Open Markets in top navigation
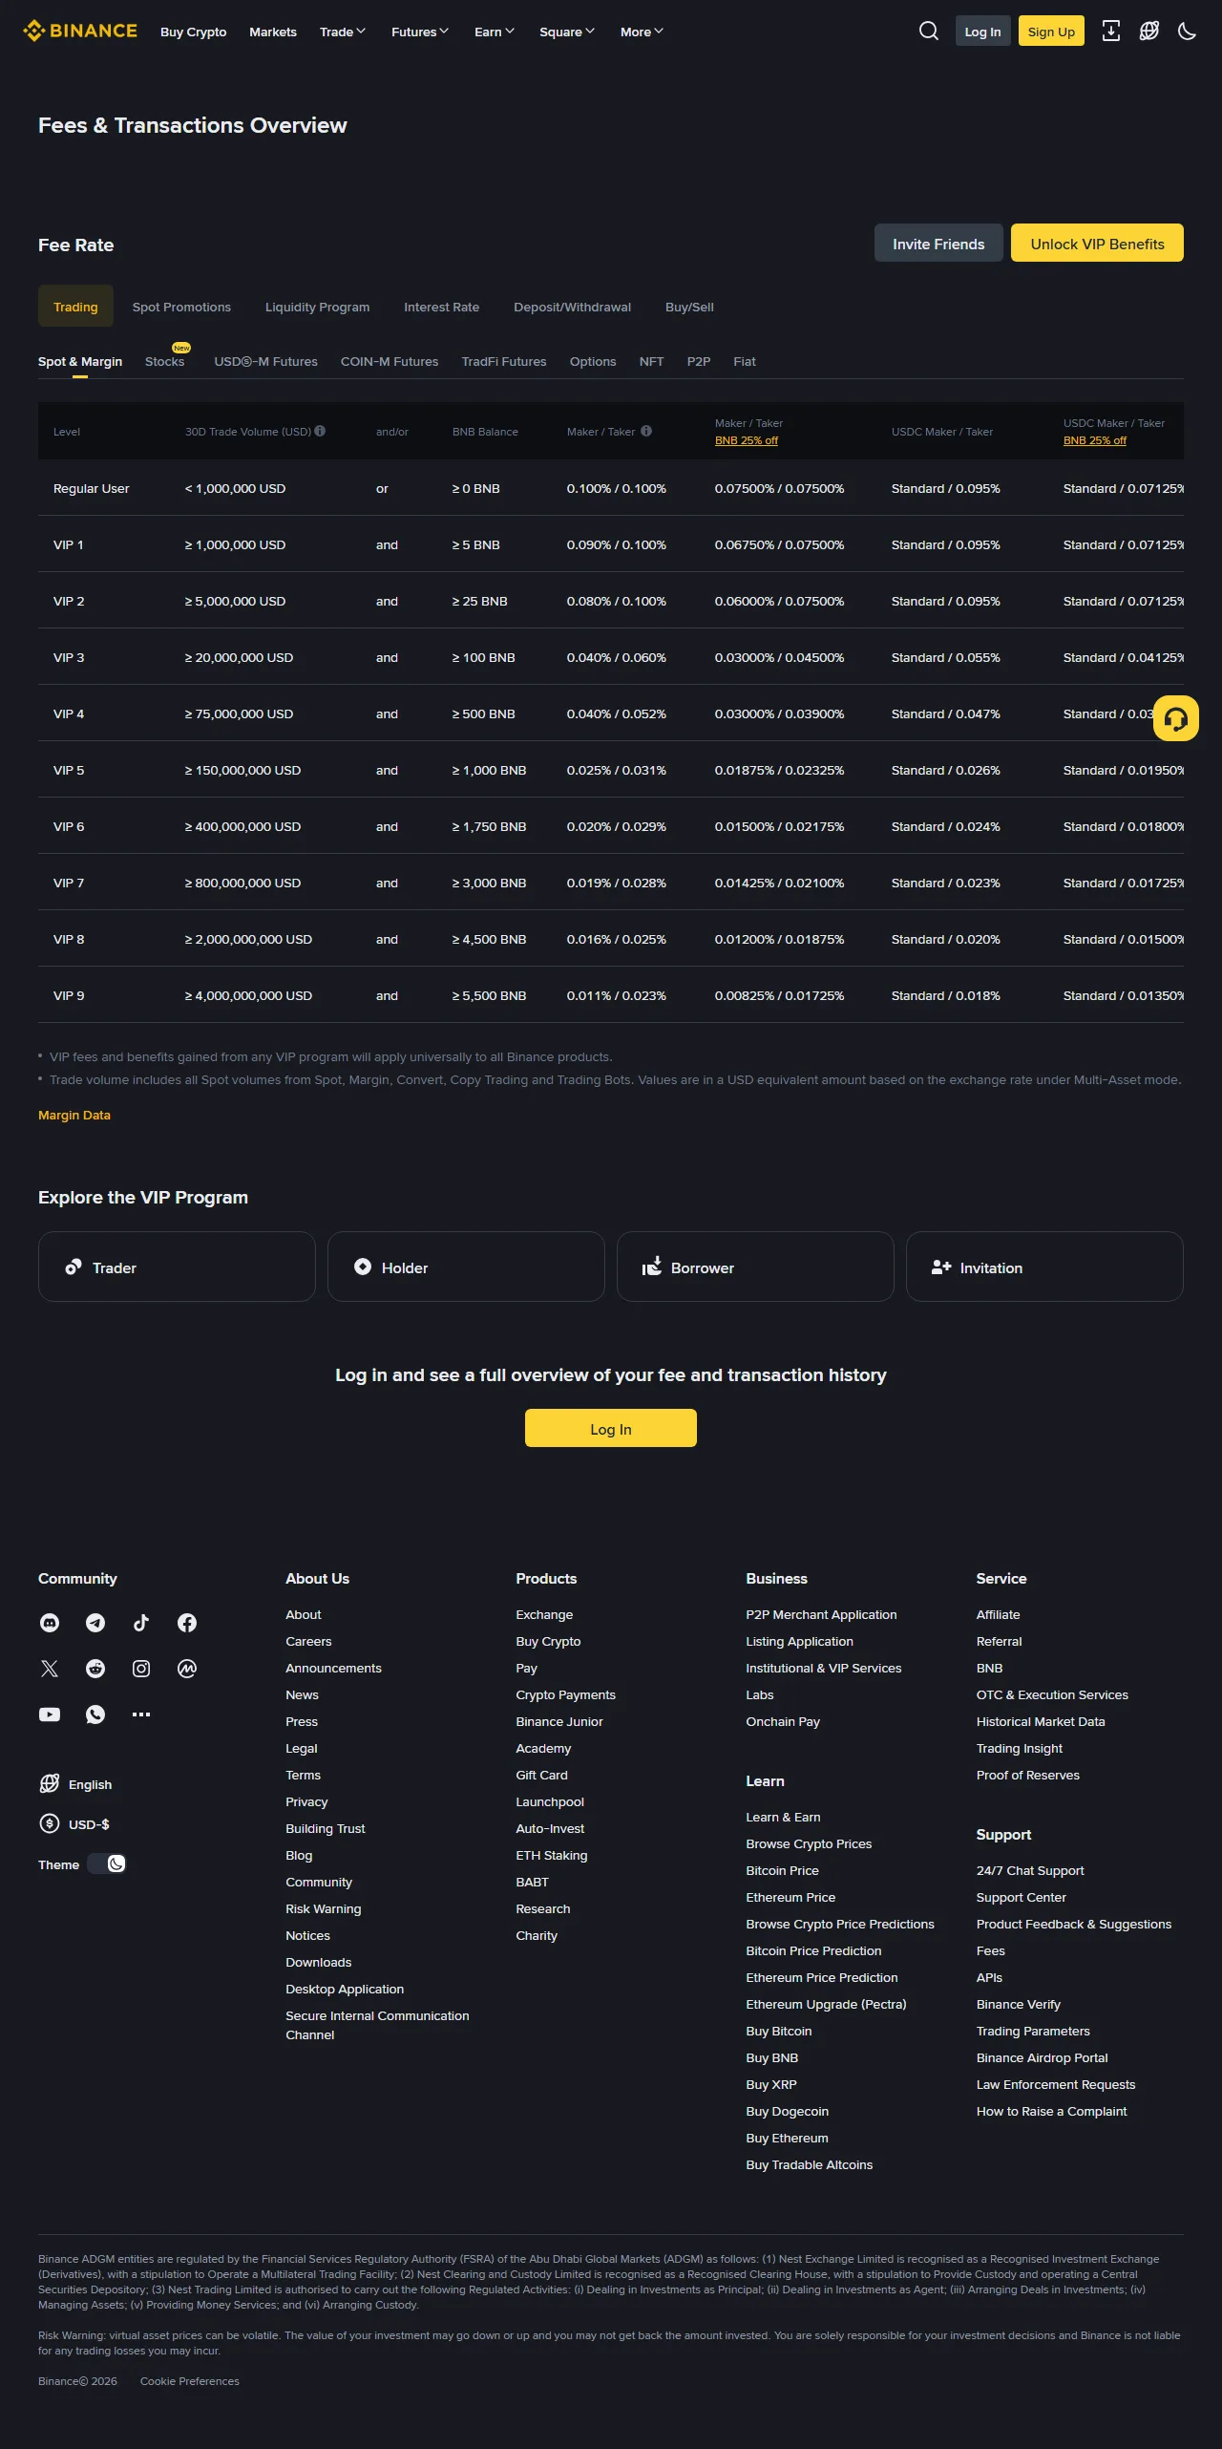The width and height of the screenshot is (1222, 2449). click(273, 32)
